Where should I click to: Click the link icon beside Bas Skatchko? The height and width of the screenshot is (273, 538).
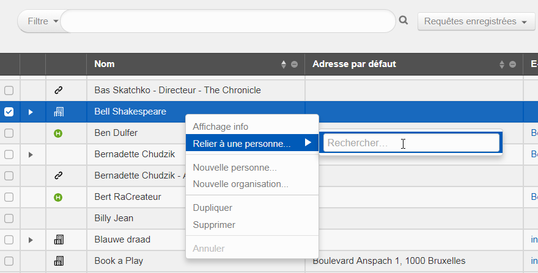pyautogui.click(x=59, y=90)
